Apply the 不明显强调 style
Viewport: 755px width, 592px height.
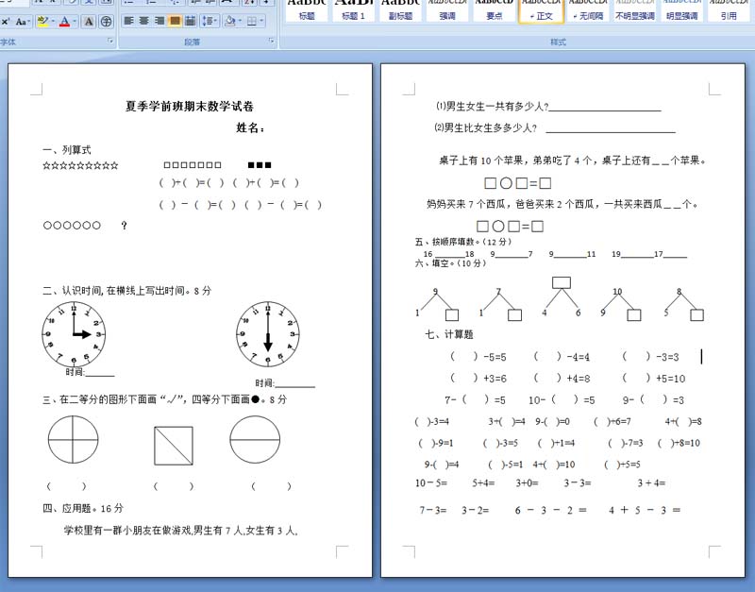click(634, 10)
